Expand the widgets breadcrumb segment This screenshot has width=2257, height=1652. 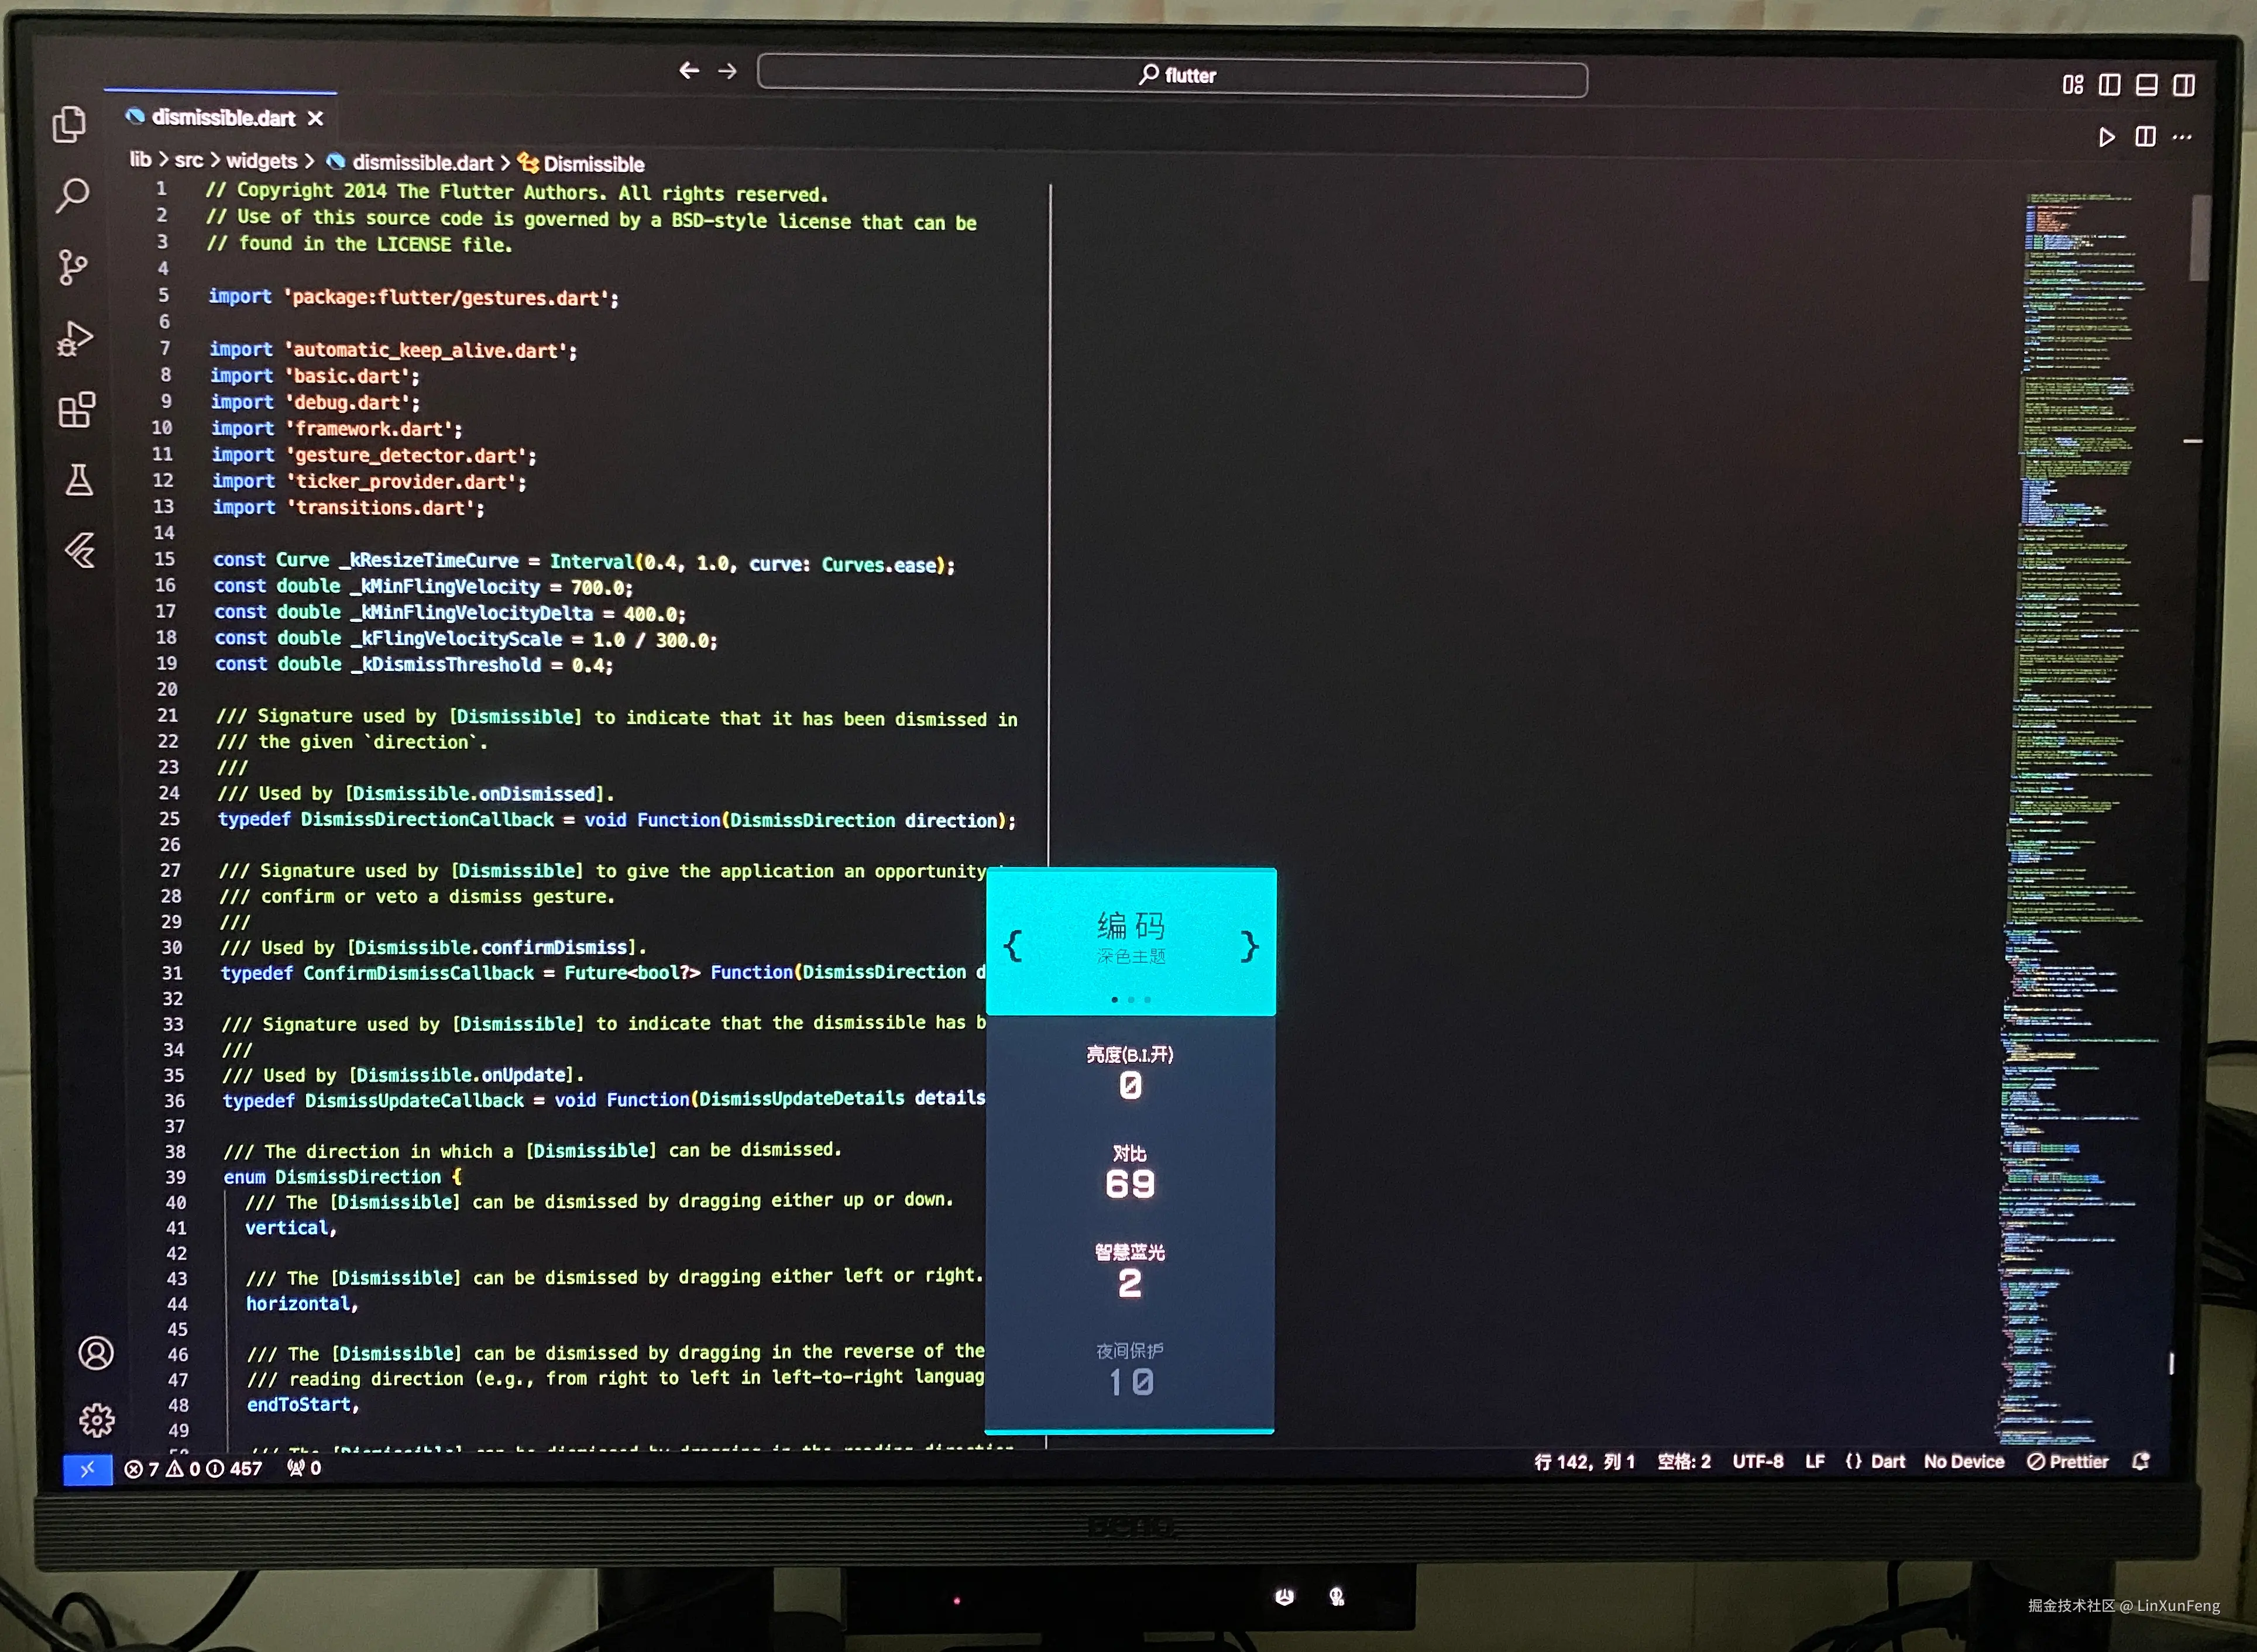[x=261, y=161]
